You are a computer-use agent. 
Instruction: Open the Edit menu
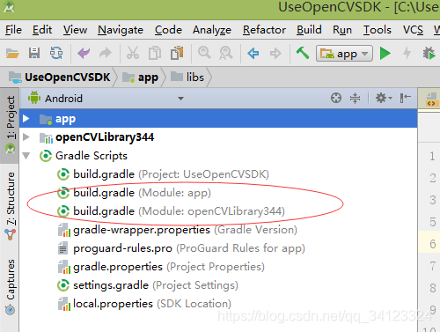[x=42, y=30]
